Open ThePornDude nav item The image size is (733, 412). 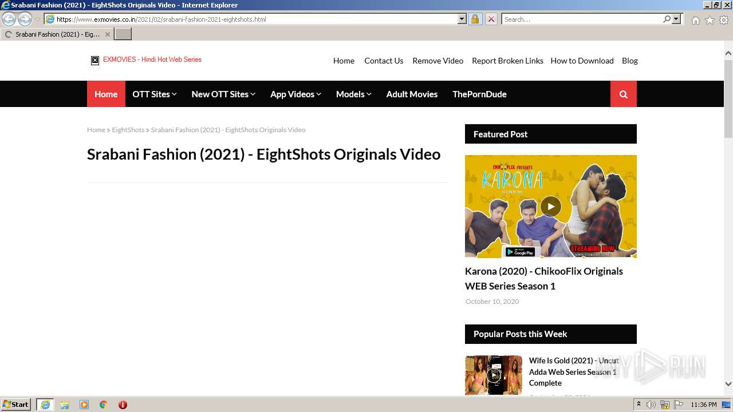[479, 94]
